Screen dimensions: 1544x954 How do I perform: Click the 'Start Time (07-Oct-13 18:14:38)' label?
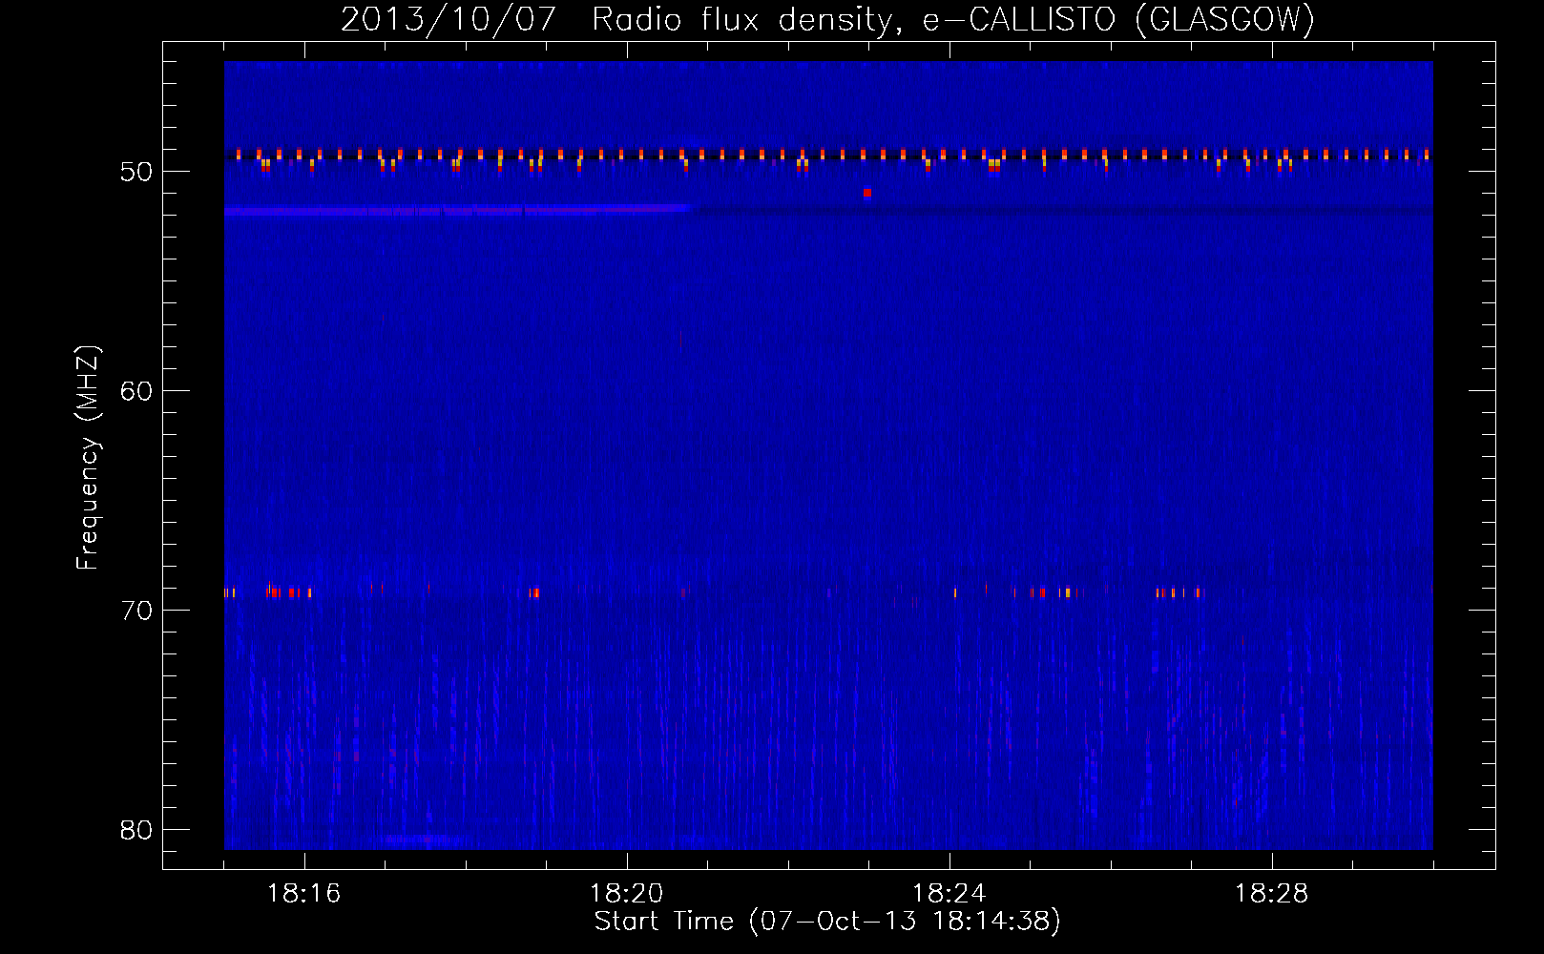pyautogui.click(x=827, y=921)
